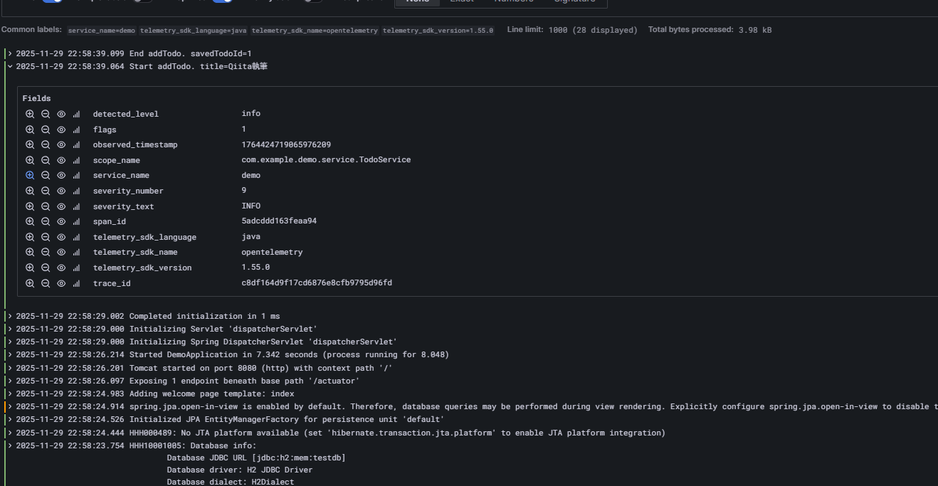Filter out trace_id value
Screen dimensions: 938x486
46,283
